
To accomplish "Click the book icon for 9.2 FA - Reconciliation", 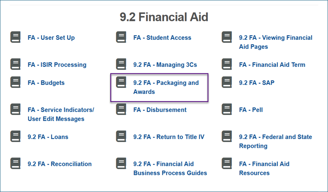I will click(x=15, y=163).
